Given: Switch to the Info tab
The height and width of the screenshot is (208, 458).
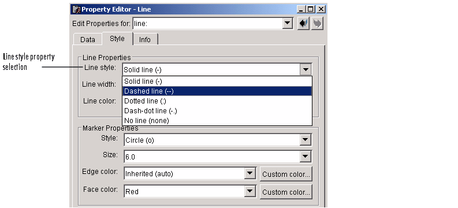Looking at the screenshot, I should point(144,39).
